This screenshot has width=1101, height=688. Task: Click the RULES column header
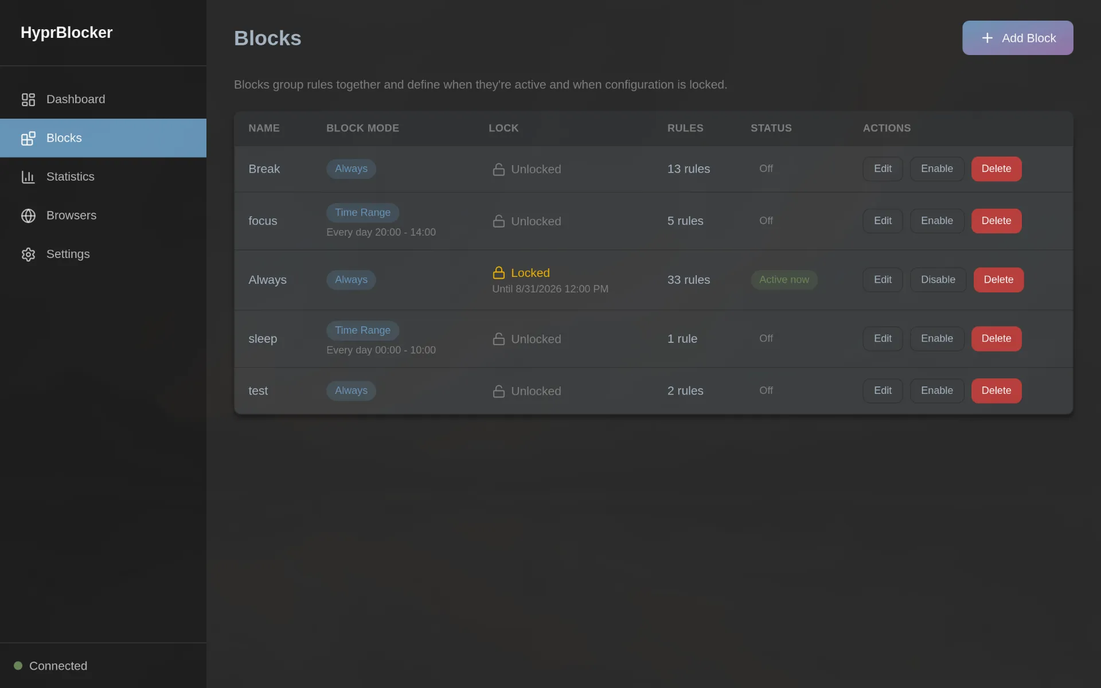[685, 128]
